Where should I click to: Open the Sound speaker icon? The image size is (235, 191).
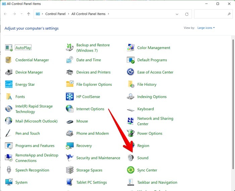pos(131,158)
